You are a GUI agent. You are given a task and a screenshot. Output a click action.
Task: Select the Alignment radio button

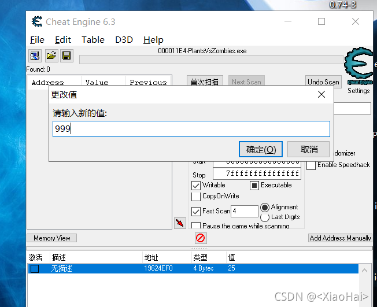265,207
